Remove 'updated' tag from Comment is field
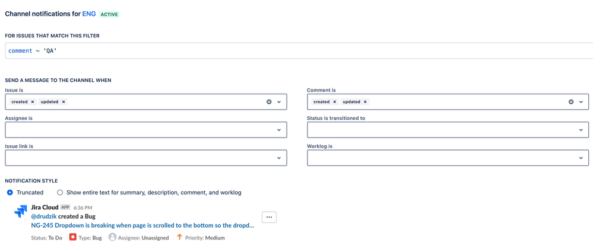 (x=365, y=101)
